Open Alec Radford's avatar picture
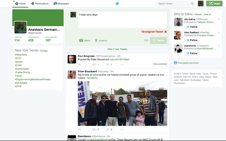The height and width of the screenshot is (141, 226). pos(178,35)
